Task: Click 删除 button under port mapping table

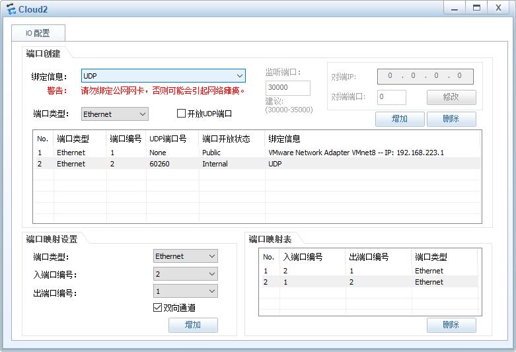Action: click(451, 325)
